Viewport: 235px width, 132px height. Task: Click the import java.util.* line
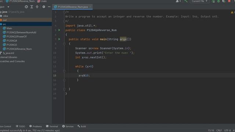click(81, 26)
